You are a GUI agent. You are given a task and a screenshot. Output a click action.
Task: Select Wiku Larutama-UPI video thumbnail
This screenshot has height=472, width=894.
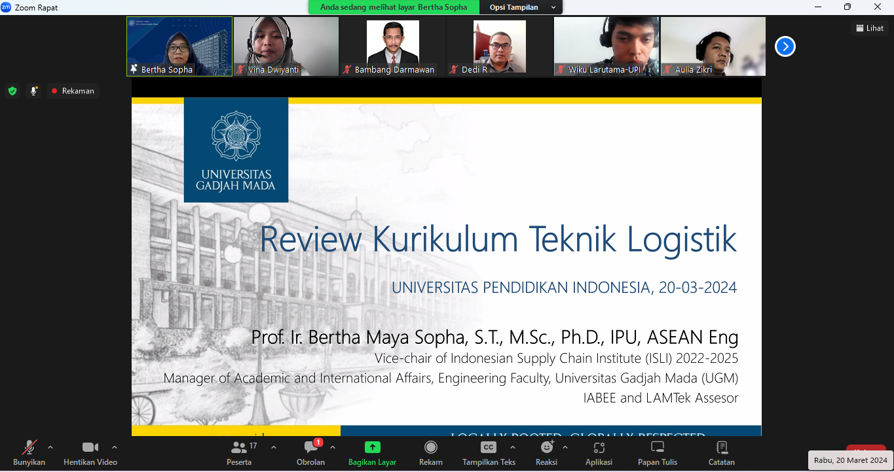coord(606,46)
